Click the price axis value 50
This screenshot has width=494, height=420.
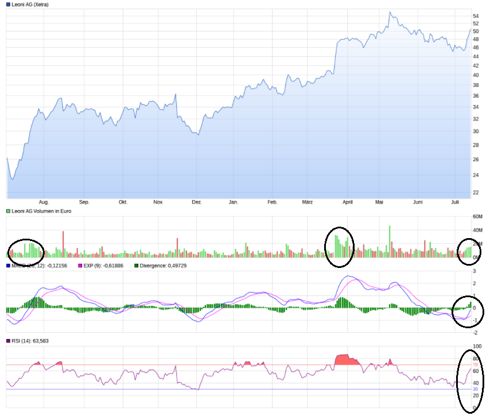pos(476,31)
